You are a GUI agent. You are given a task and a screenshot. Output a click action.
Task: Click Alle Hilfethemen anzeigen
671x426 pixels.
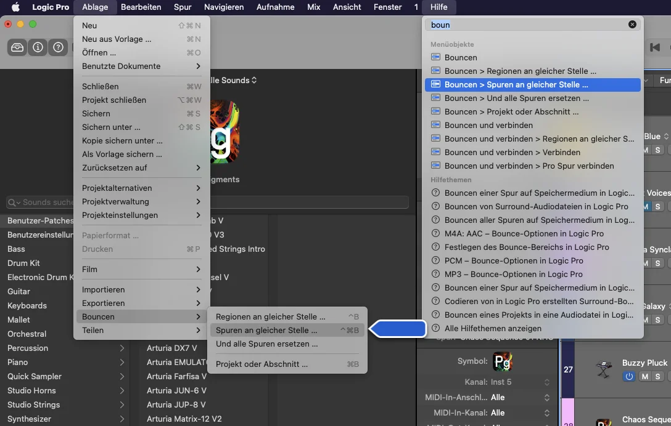533,328
